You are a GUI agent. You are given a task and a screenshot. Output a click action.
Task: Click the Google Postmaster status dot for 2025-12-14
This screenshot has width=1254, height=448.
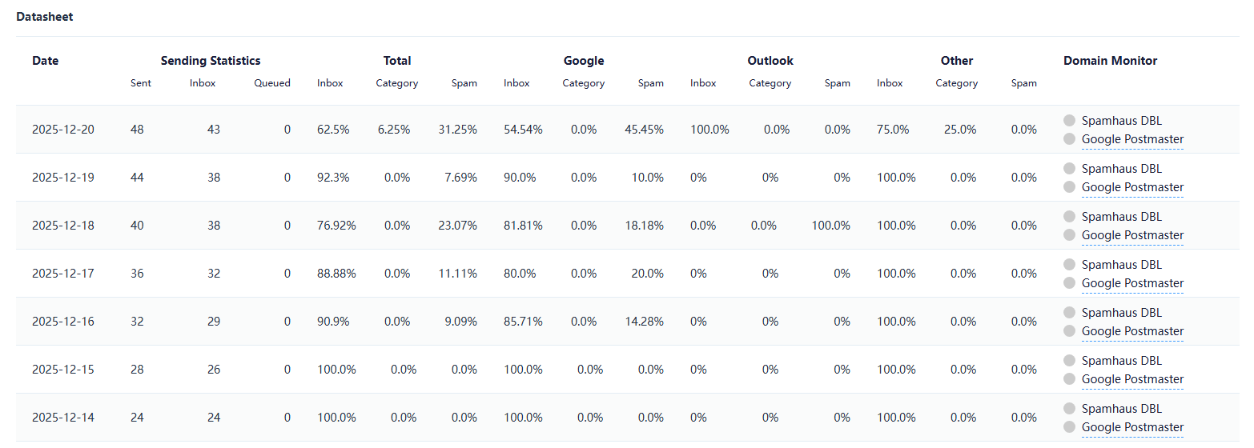pyautogui.click(x=1069, y=427)
